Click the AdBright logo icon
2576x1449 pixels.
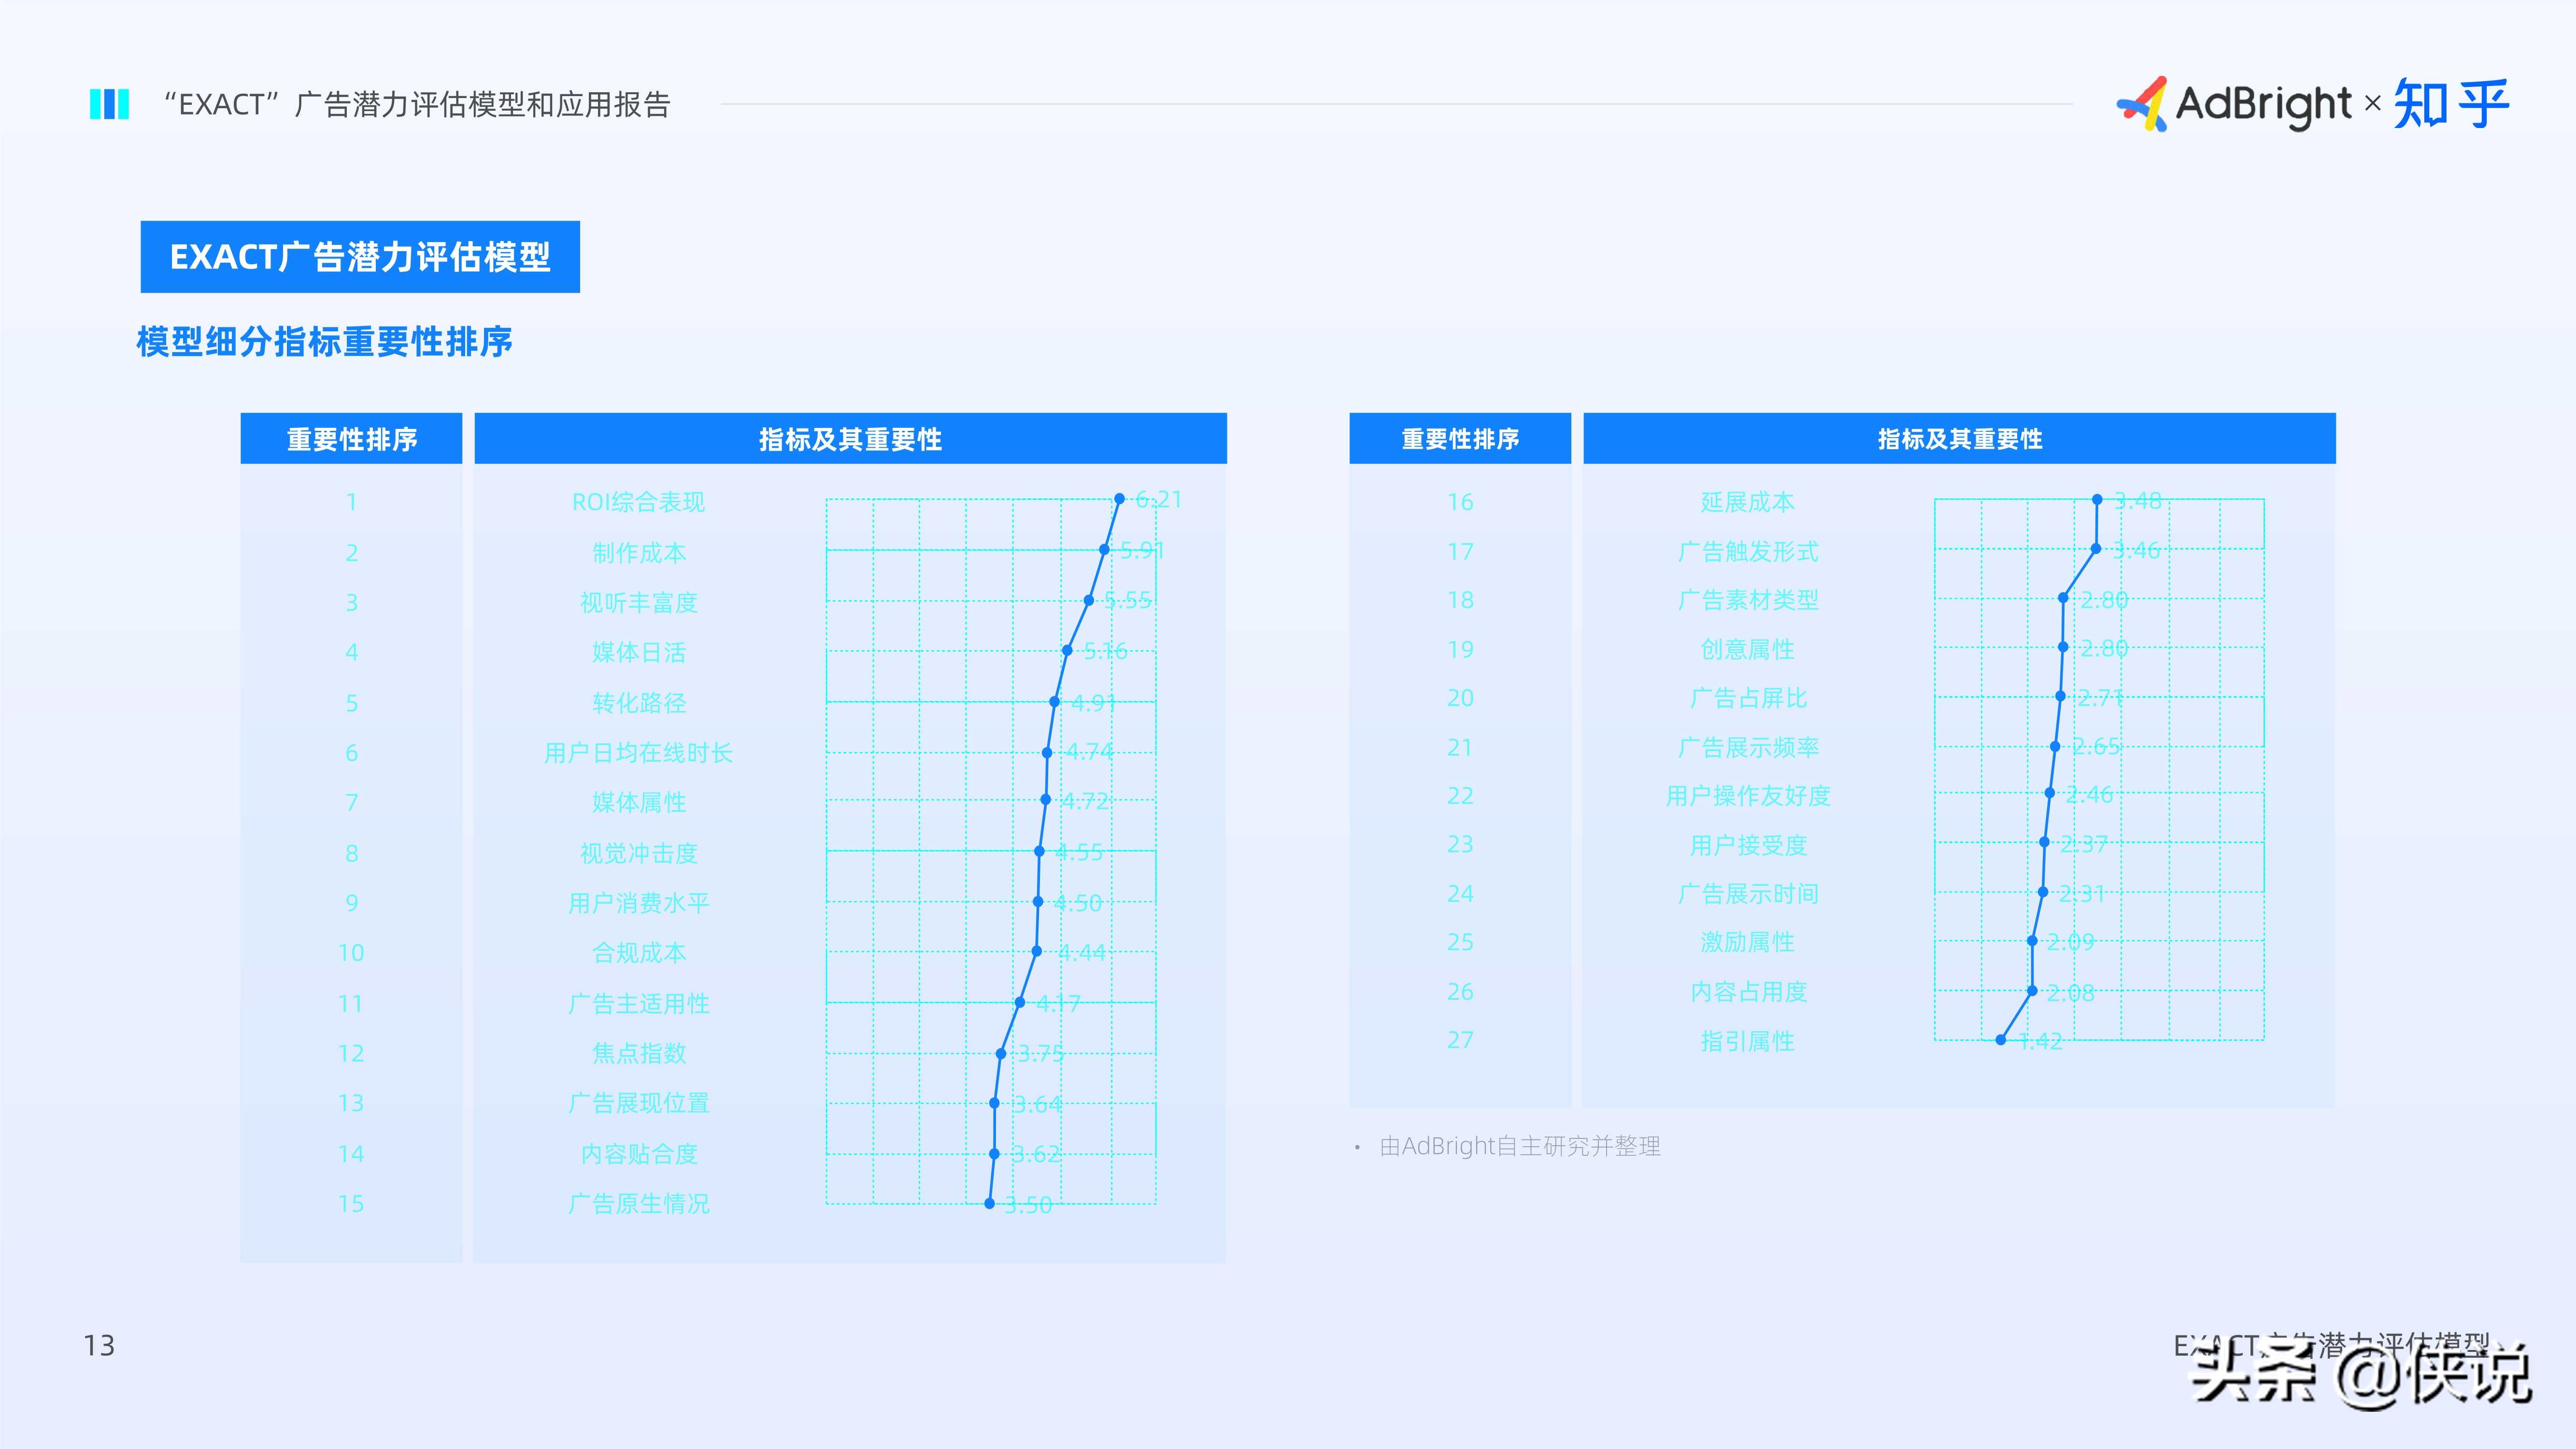[x=2142, y=104]
